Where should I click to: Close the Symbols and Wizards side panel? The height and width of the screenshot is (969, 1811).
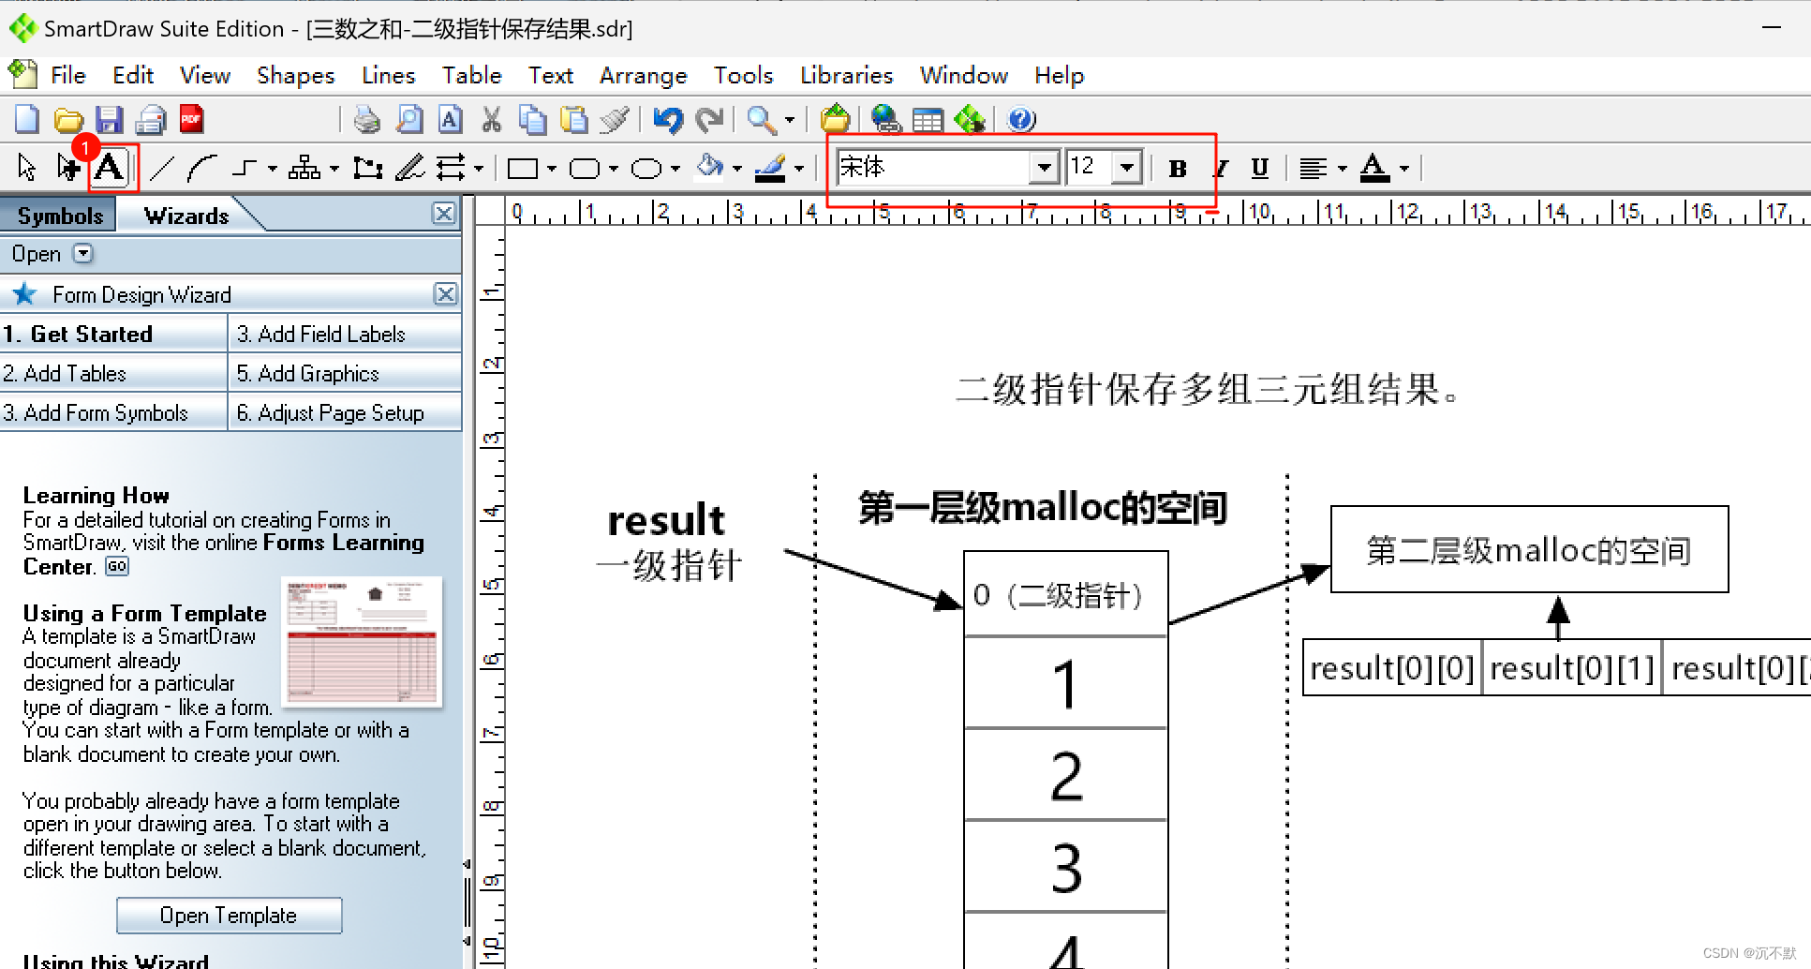[444, 213]
